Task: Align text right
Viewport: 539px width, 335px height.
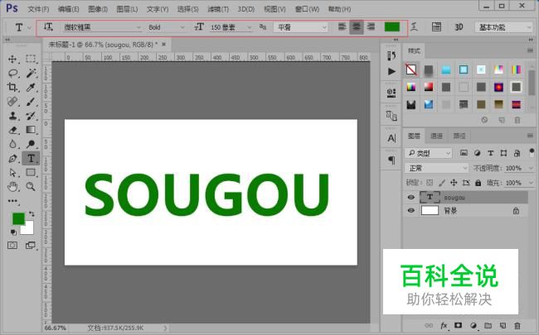Action: 371,26
